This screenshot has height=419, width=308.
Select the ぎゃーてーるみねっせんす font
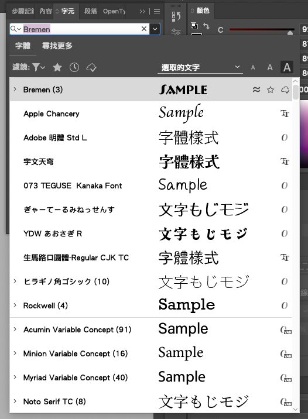tap(150, 209)
